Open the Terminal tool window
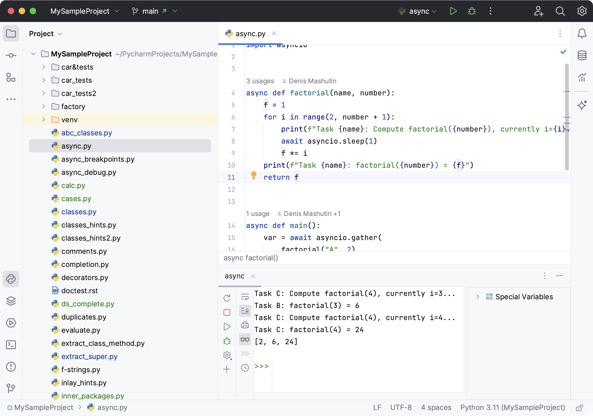 11,345
